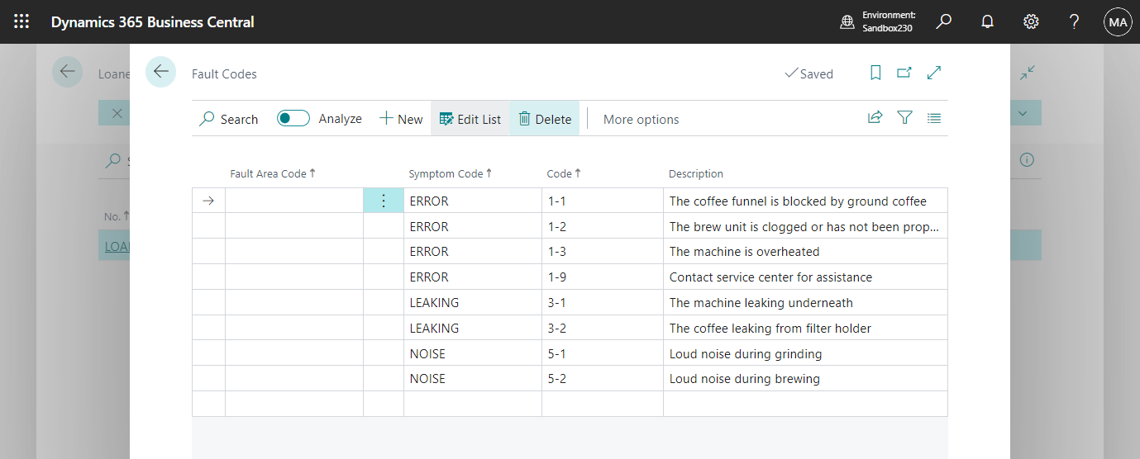This screenshot has width=1140, height=459.
Task: Open the Help question mark
Action: point(1074,22)
